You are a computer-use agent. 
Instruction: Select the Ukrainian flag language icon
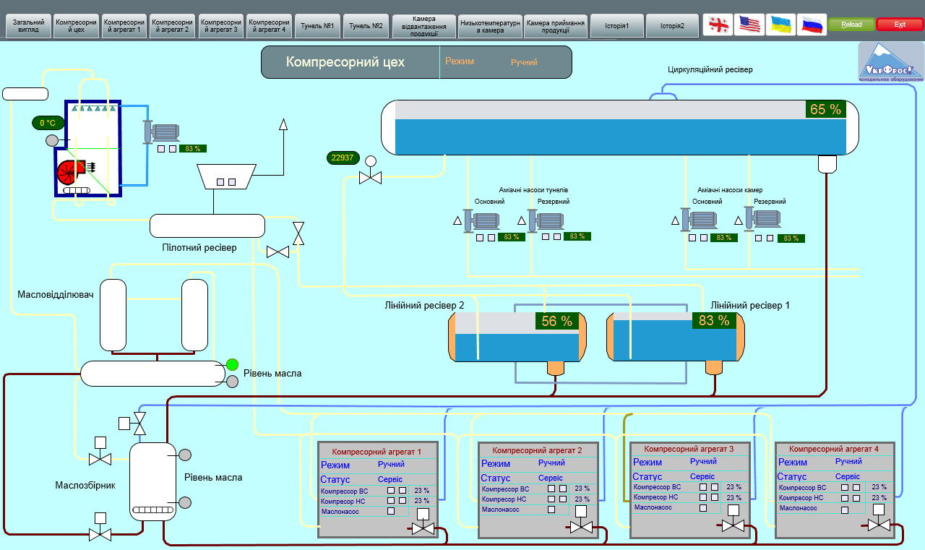(x=780, y=25)
